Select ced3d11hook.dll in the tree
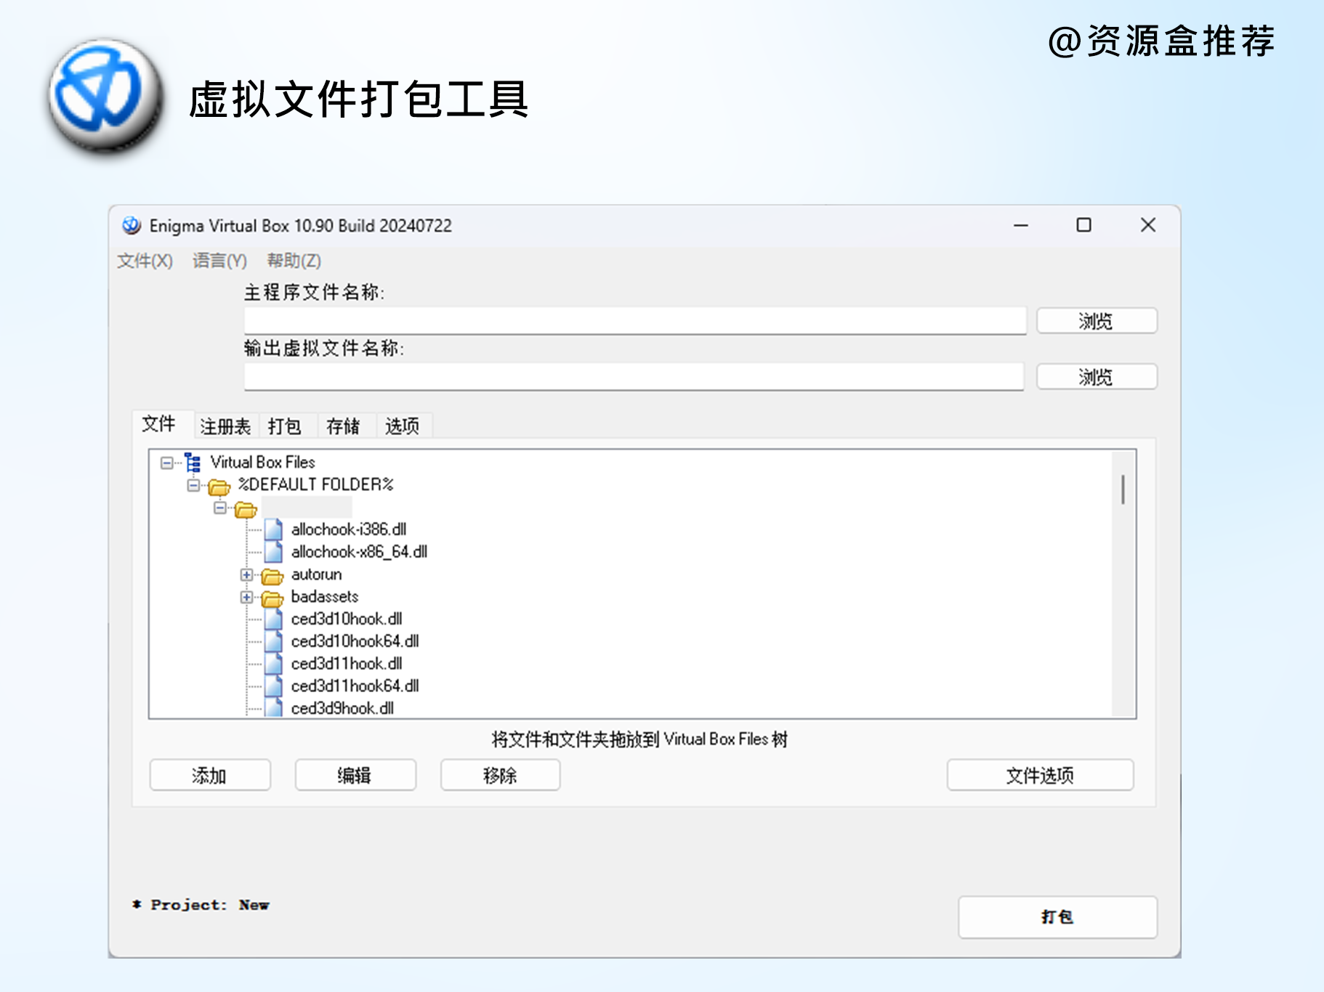Image resolution: width=1324 pixels, height=992 pixels. pos(347,664)
